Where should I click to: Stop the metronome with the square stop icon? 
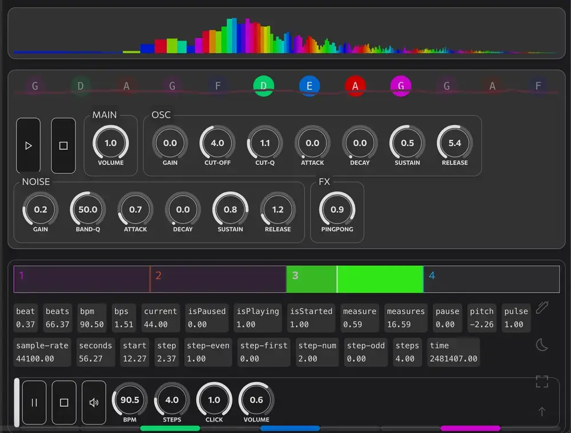[x=63, y=402]
